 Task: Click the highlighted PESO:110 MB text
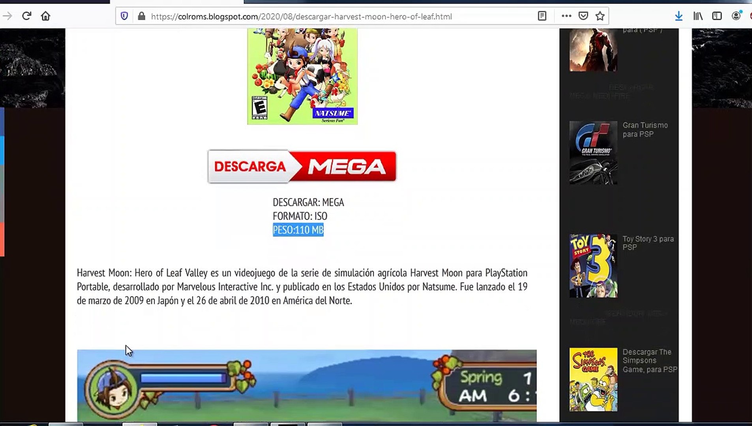298,230
